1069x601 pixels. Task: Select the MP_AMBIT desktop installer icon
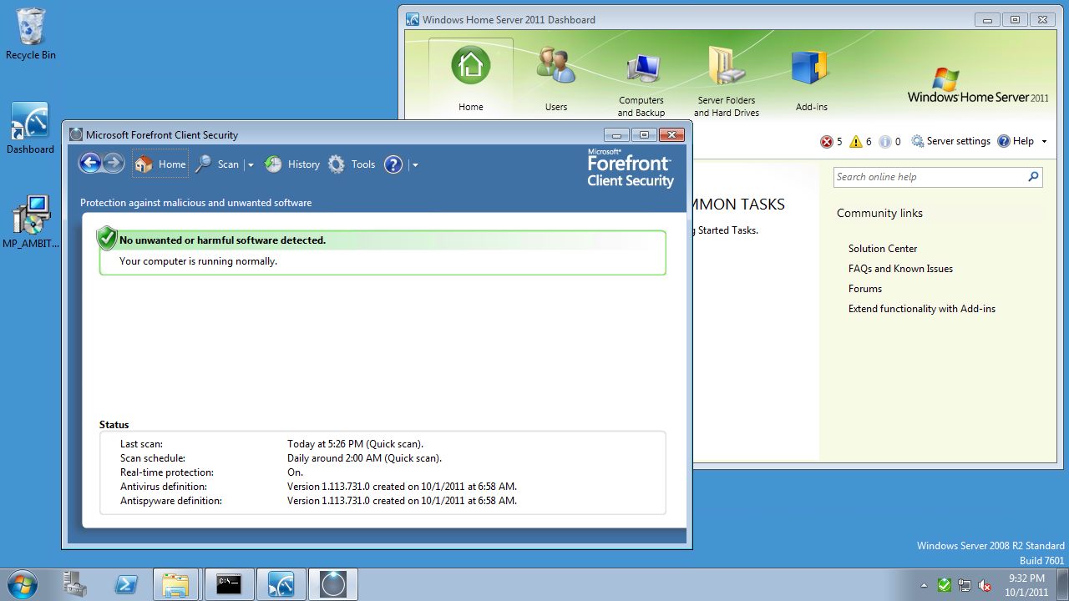click(x=31, y=222)
